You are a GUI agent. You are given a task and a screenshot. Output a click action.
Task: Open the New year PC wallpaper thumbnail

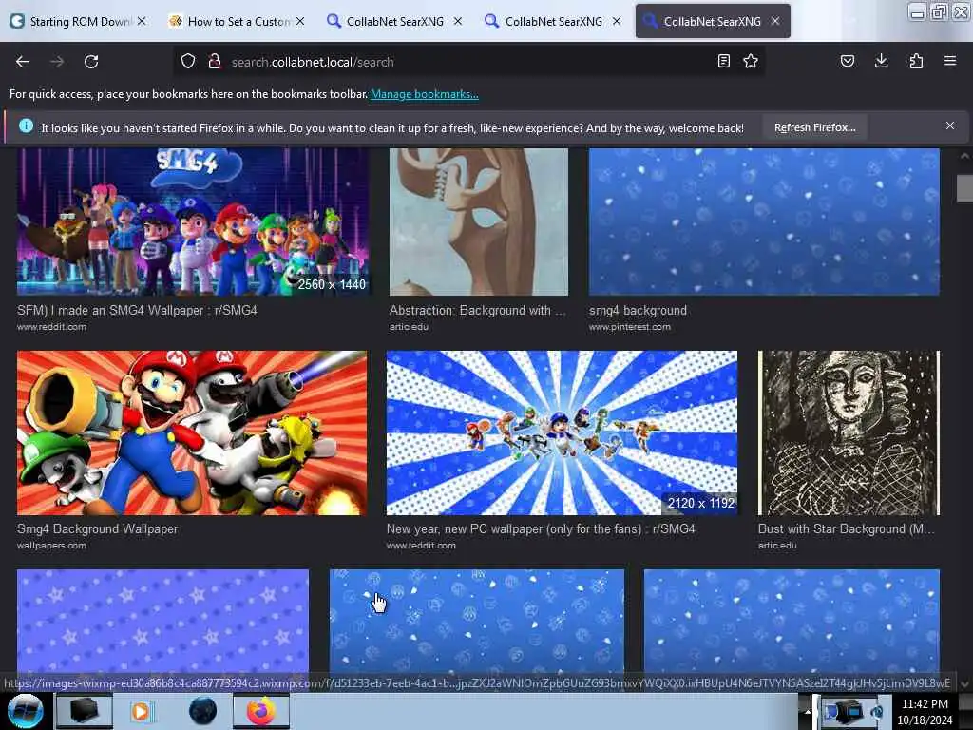pos(562,432)
